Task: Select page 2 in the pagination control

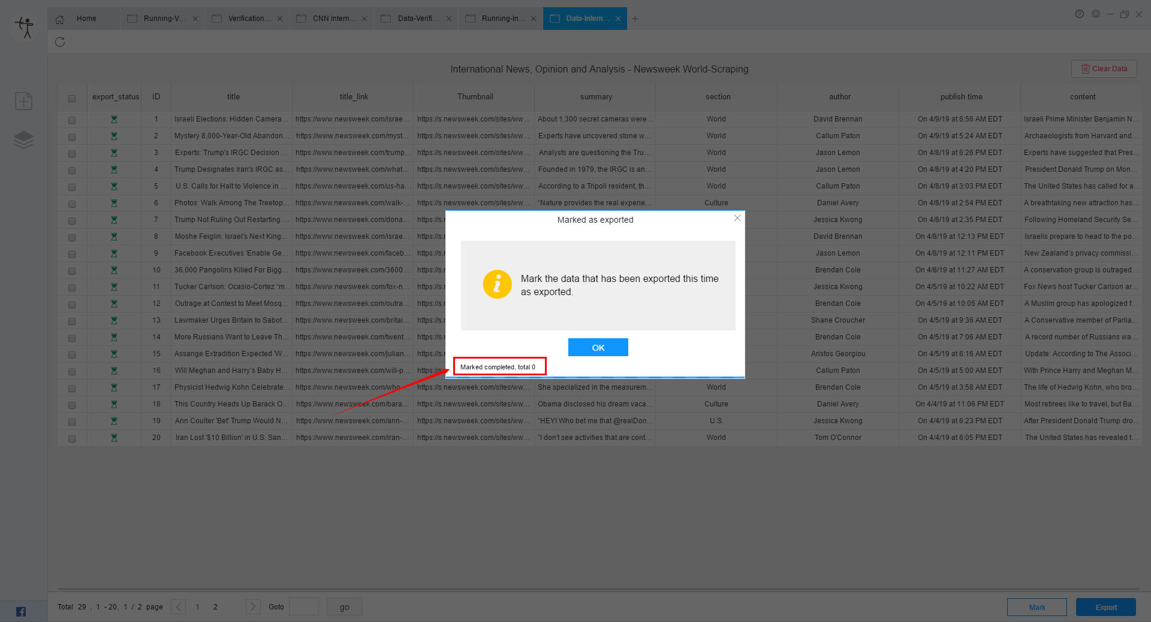Action: [x=215, y=606]
